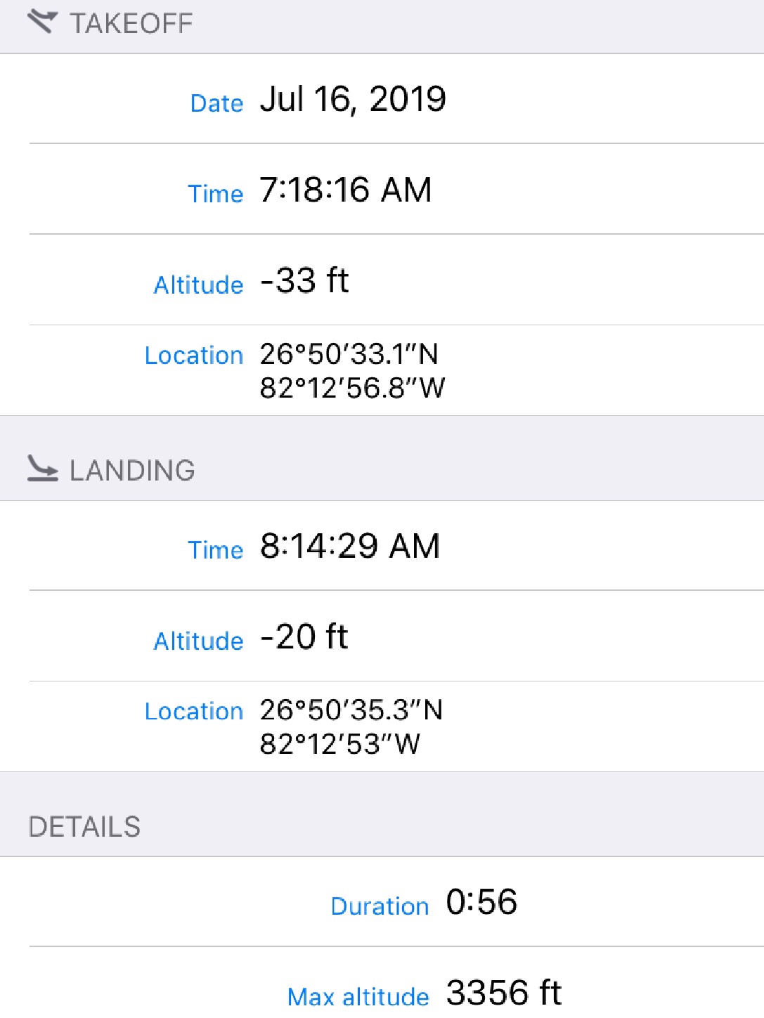Change the takeoff altitude of -33 ft

coord(304,280)
